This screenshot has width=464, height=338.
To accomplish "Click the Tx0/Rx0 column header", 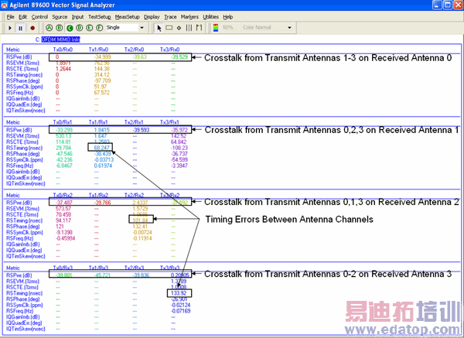I will click(63, 50).
